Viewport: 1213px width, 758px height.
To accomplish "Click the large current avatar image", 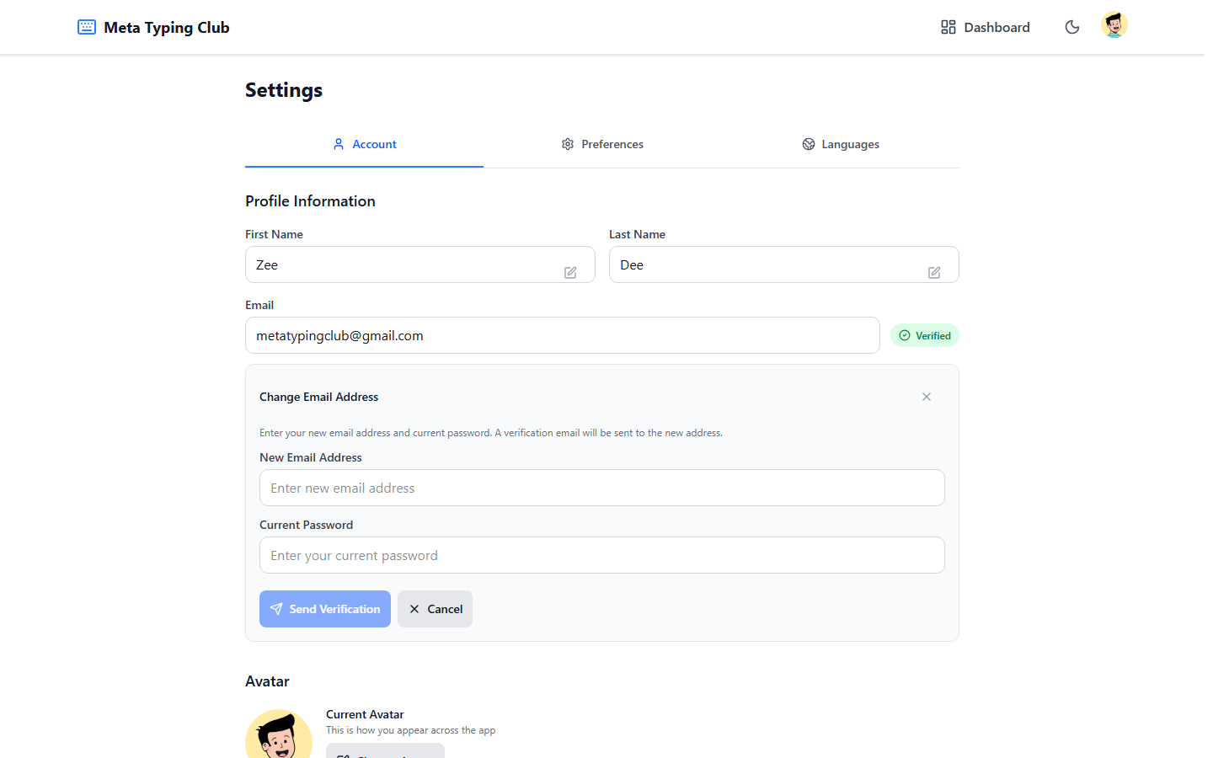I will tap(279, 734).
